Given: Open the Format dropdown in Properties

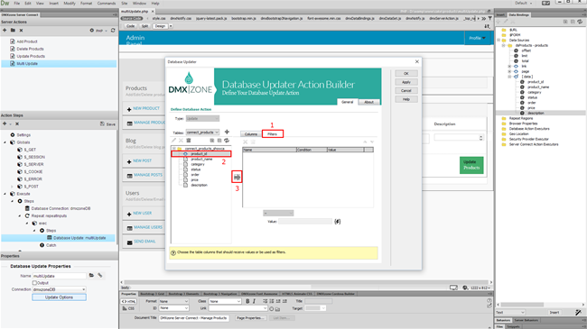Looking at the screenshot, I should [x=173, y=301].
